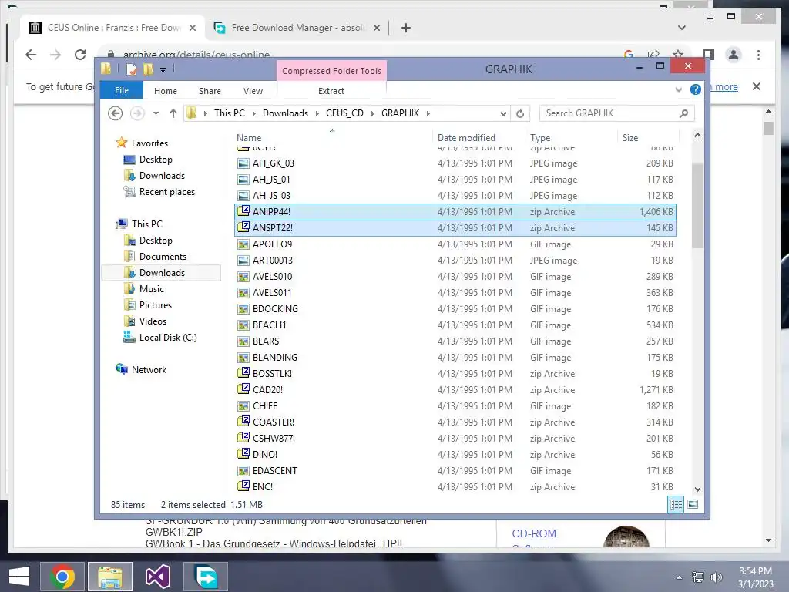Open the Share ribbon tab

coord(210,91)
